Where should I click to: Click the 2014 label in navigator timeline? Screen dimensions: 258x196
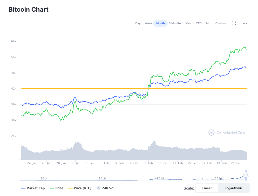(x=44, y=178)
